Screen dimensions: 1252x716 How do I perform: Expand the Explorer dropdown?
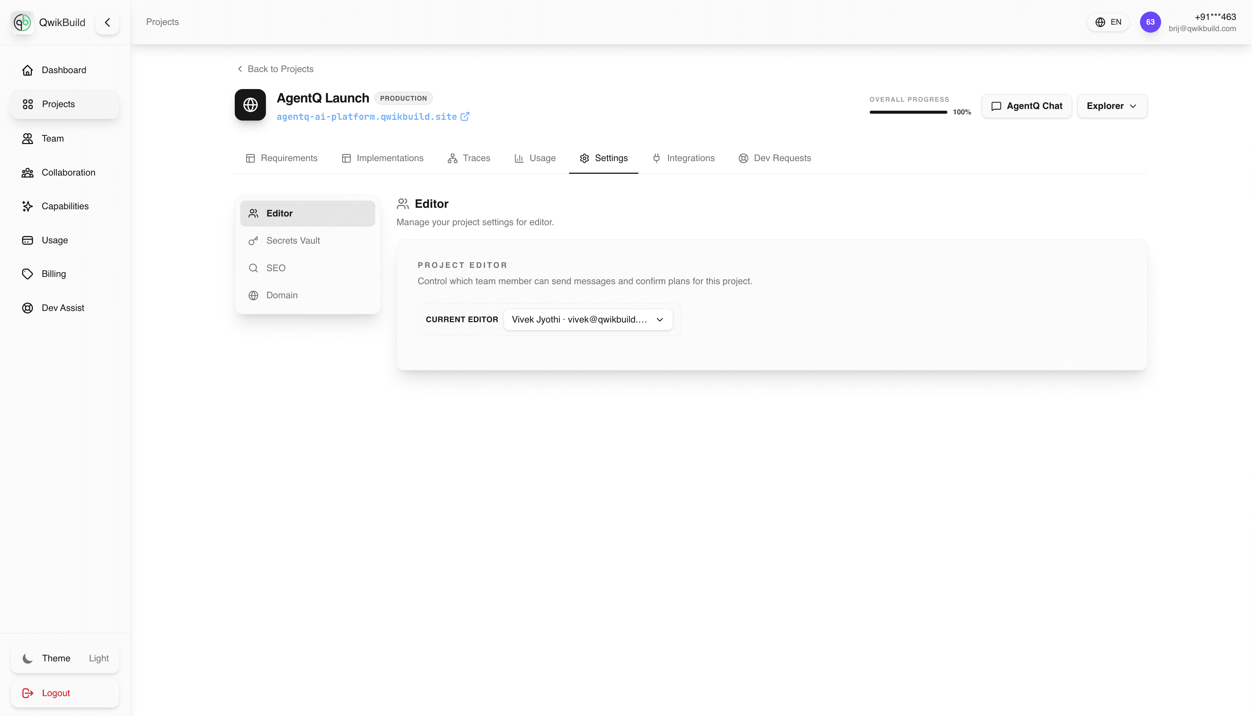1112,106
